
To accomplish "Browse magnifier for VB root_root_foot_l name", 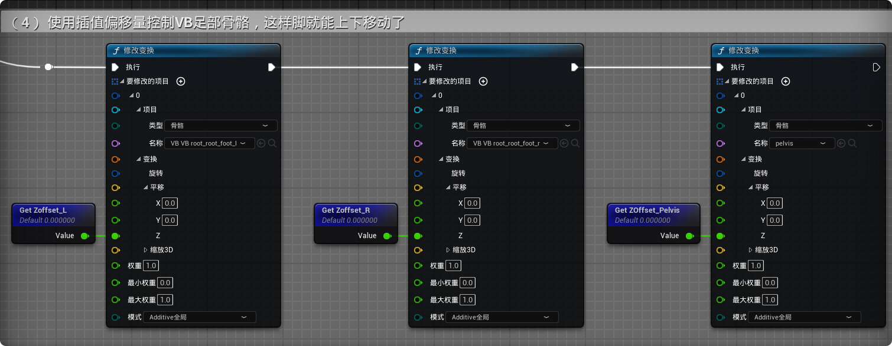I will 272,143.
